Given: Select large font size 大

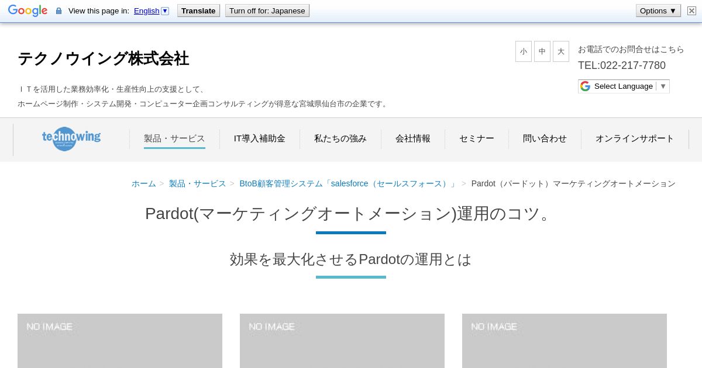Looking at the screenshot, I should pyautogui.click(x=561, y=51).
